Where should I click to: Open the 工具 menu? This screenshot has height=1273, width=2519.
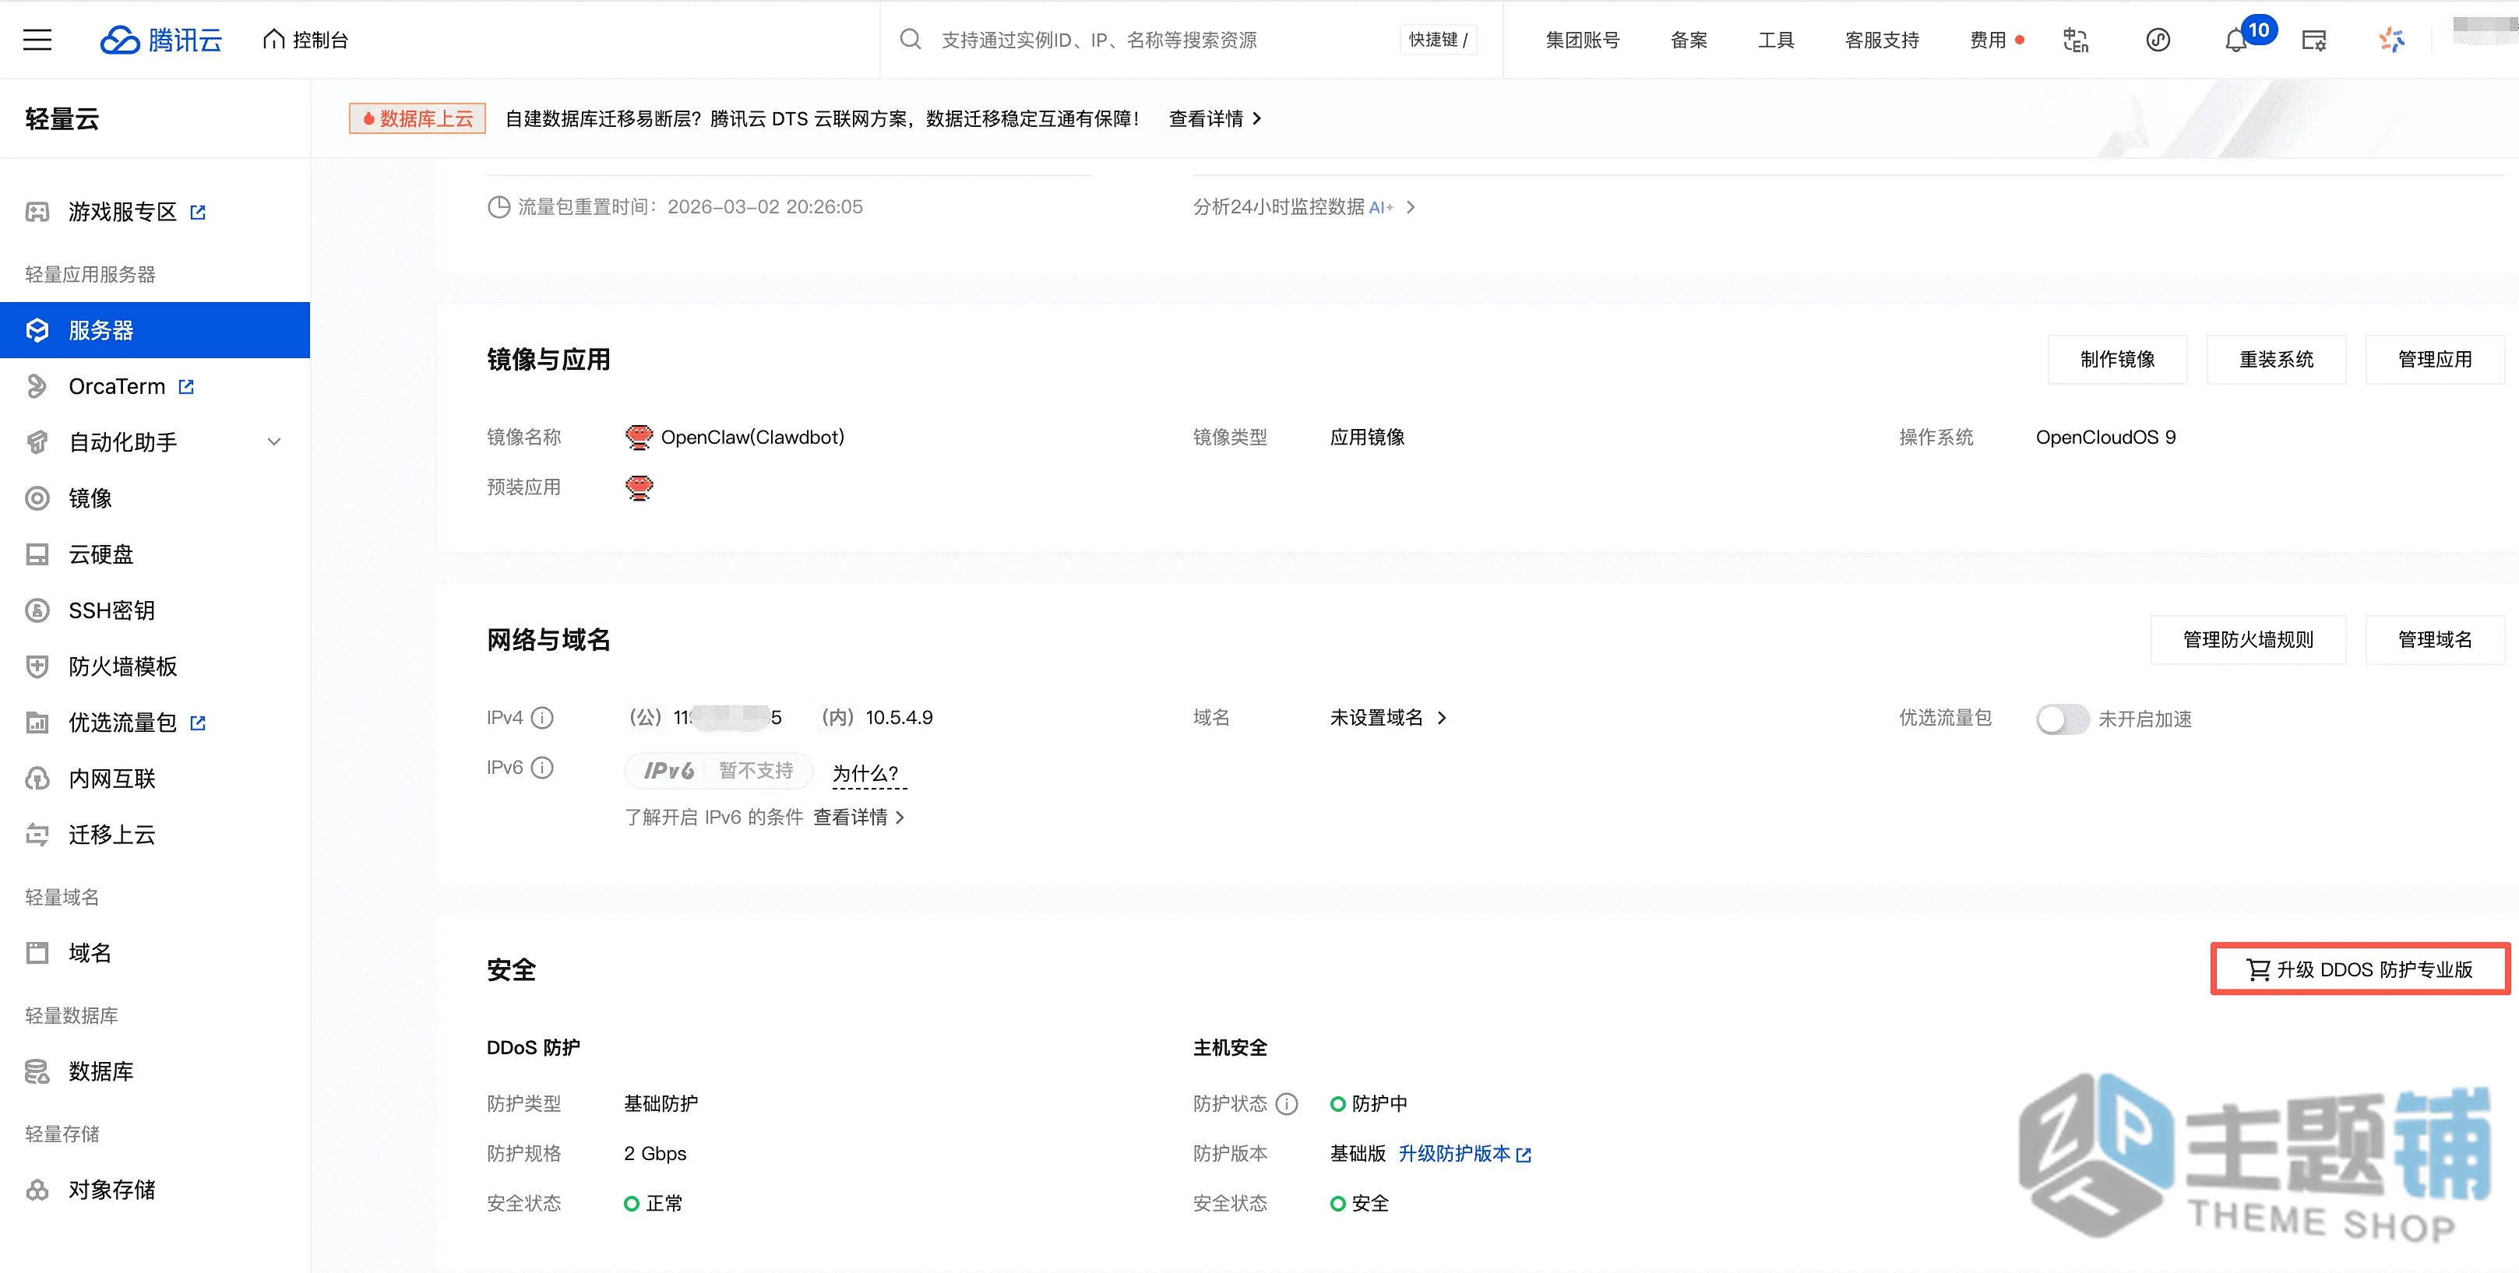(1776, 40)
